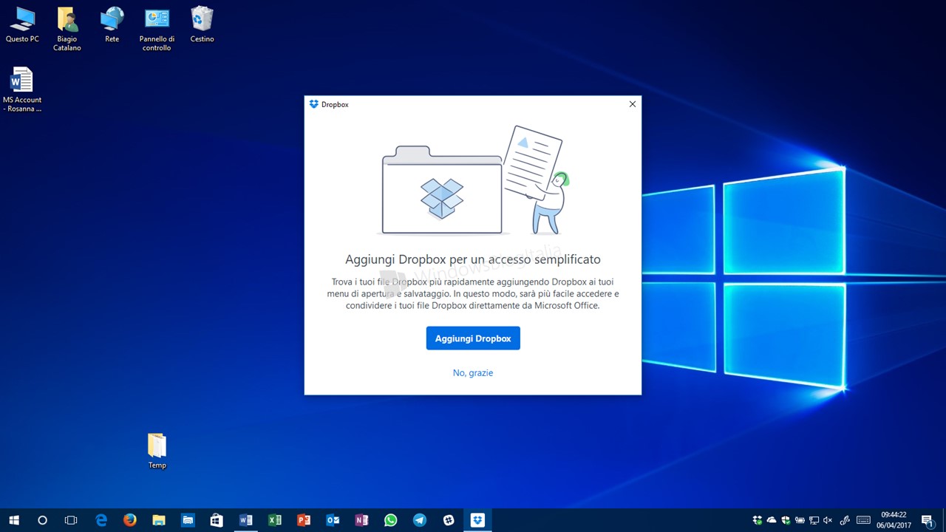The image size is (946, 532).
Task: Select the MS Account Word document icon
Action: [x=22, y=89]
